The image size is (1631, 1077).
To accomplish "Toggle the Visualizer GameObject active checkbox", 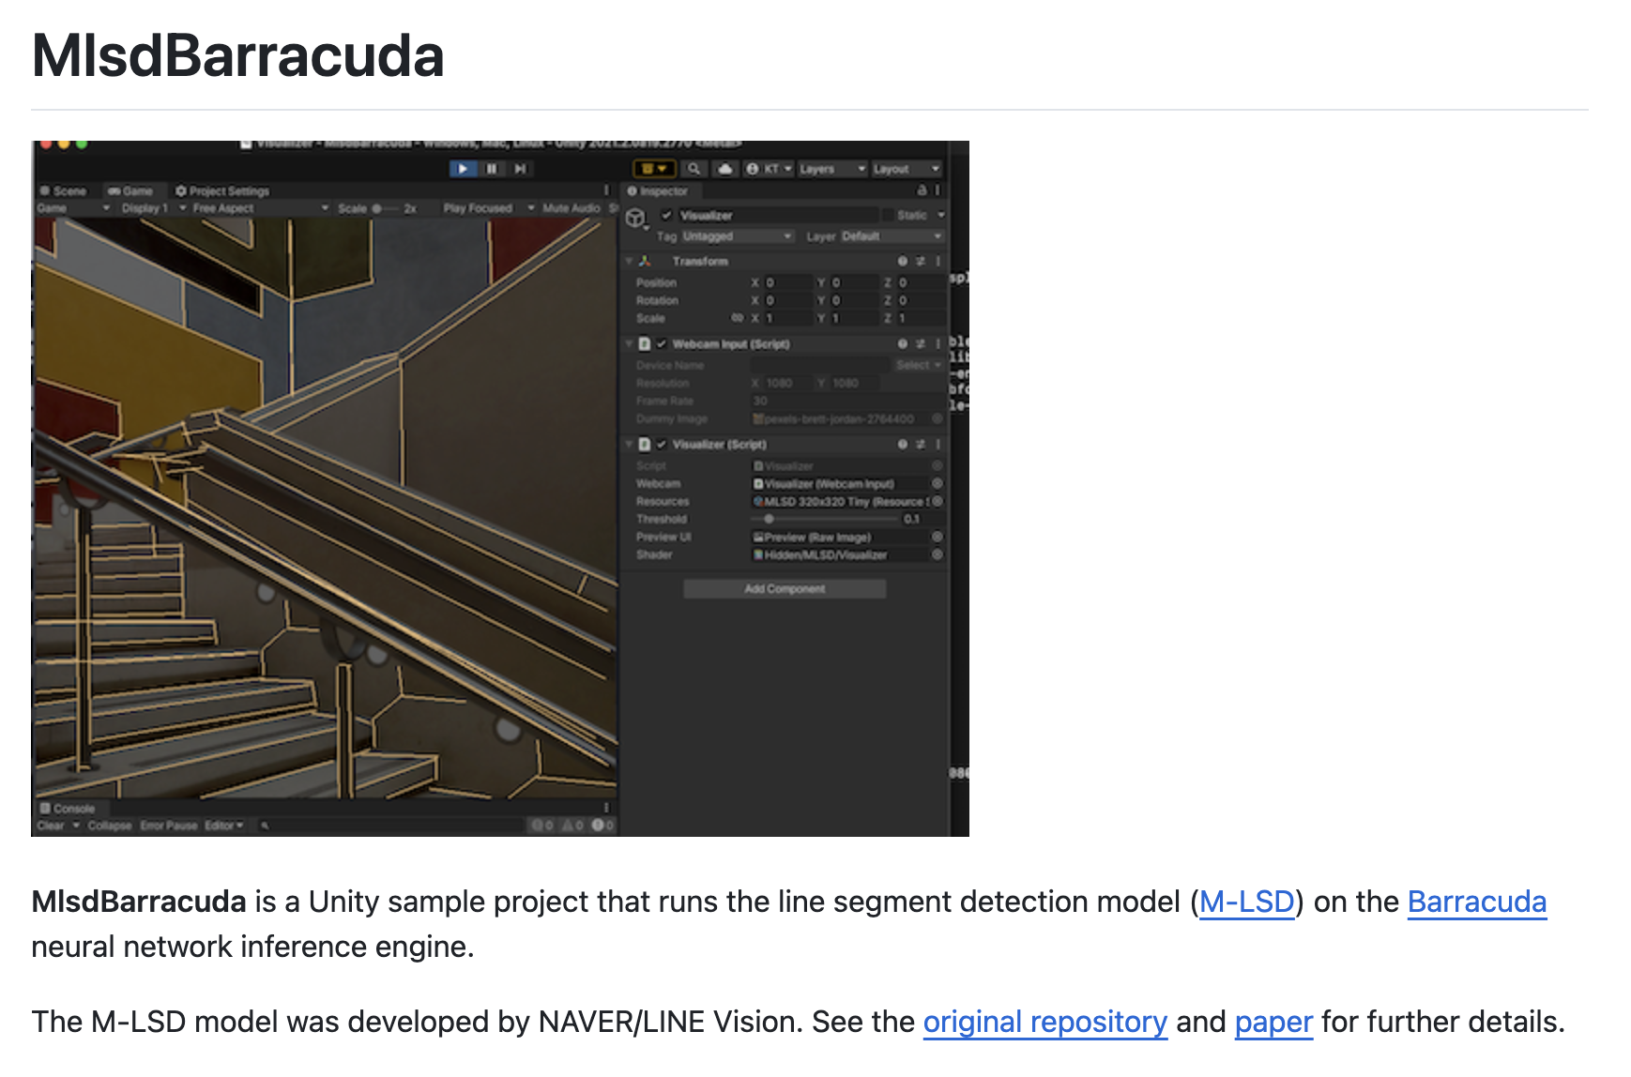I will [x=666, y=215].
